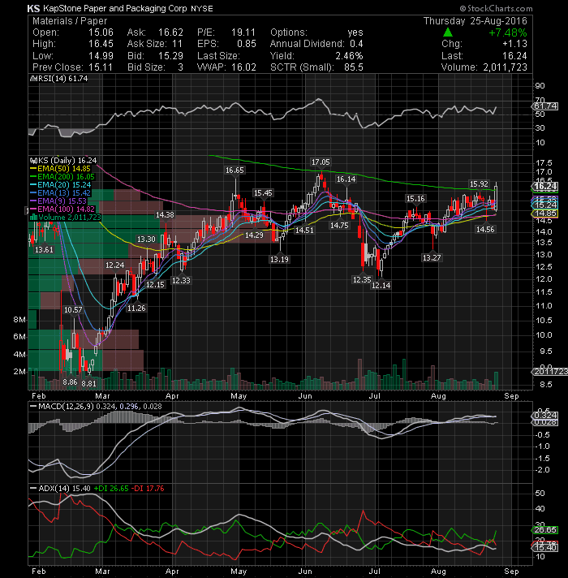Click the 16.65 price high annotation
This screenshot has width=568, height=578.
tap(235, 170)
